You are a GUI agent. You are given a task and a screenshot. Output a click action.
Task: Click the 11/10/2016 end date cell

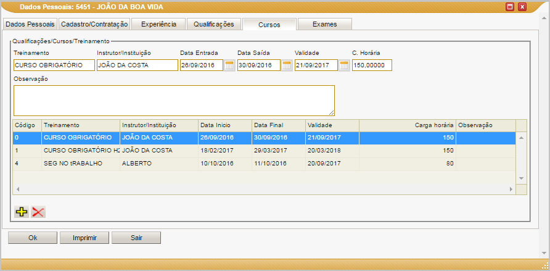279,164
